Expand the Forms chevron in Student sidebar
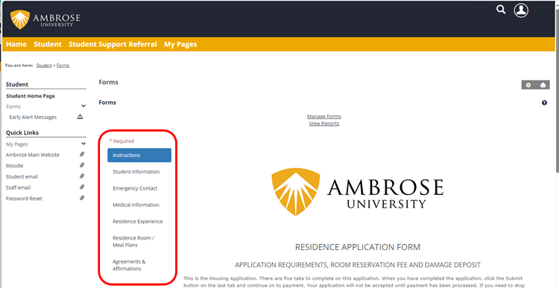Screen dimensions: 559x288 (x=83, y=106)
